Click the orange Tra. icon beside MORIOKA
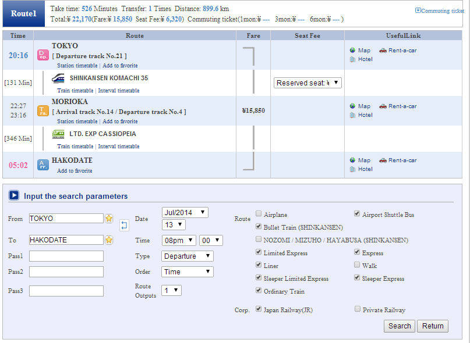This screenshot has width=470, height=343. coord(43,110)
